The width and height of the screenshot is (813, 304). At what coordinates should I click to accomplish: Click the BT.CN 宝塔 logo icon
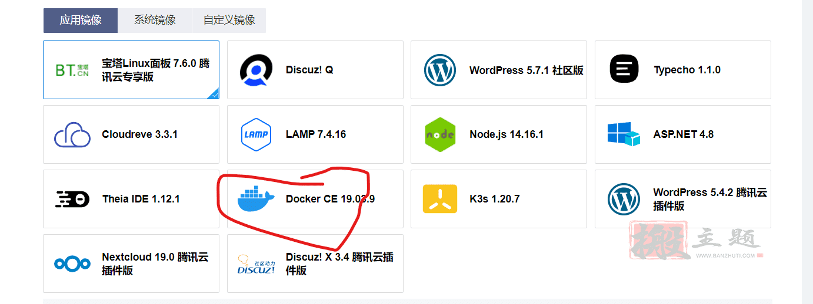[x=72, y=70]
